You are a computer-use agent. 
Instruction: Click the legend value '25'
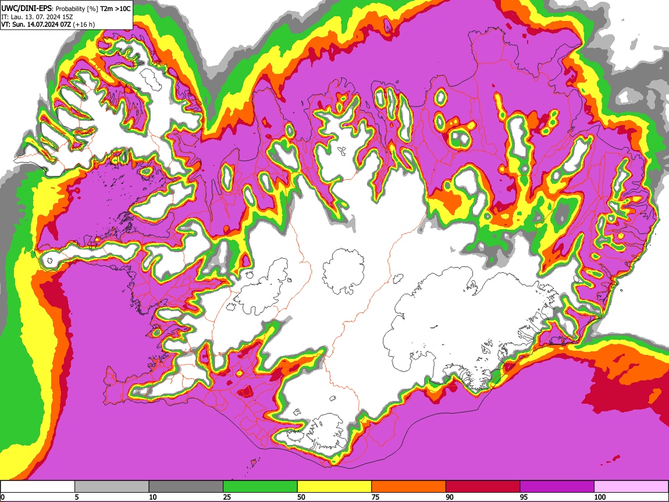click(227, 497)
